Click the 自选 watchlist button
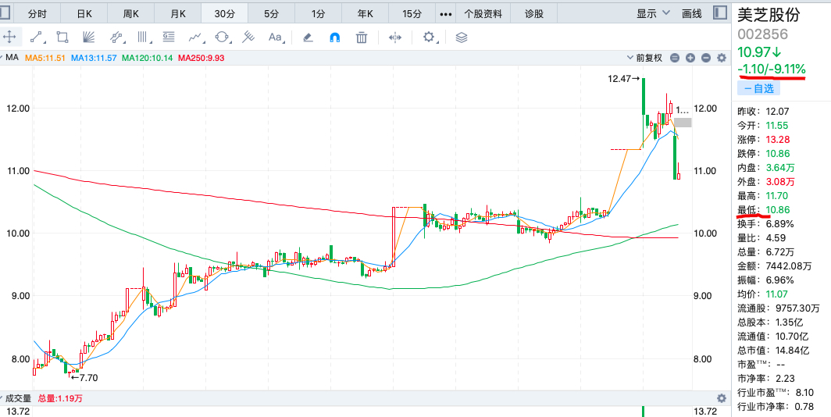831x417 pixels. pos(759,88)
